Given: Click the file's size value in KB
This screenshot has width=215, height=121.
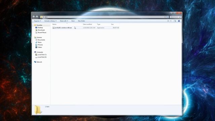Looking at the screenshot, I should 116,28.
